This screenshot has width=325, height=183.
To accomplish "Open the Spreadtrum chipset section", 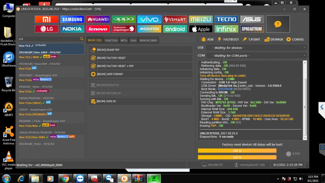I will (x=252, y=29).
